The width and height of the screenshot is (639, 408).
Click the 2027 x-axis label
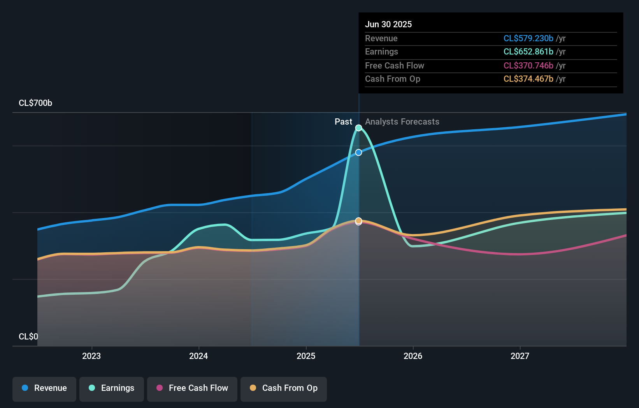point(520,356)
